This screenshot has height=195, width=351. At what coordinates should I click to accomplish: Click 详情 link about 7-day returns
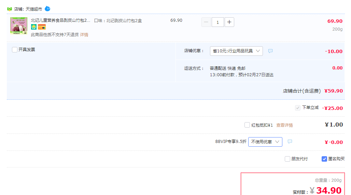tap(84, 35)
